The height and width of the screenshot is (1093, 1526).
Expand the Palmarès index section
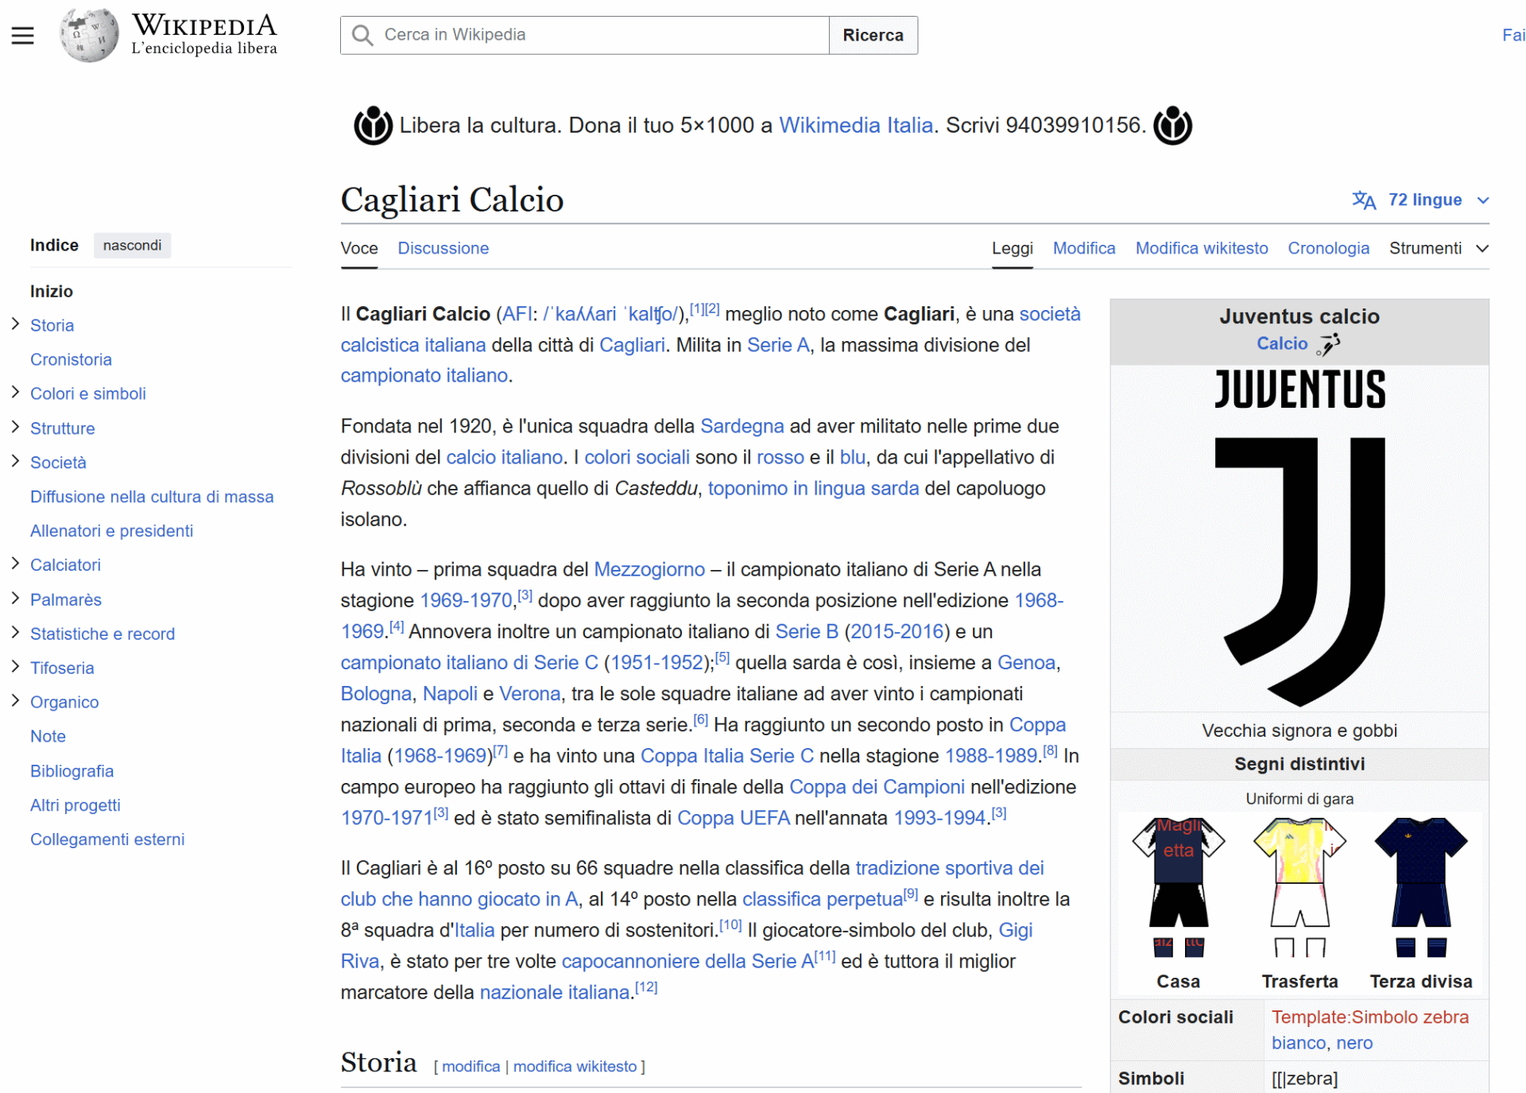coord(15,599)
